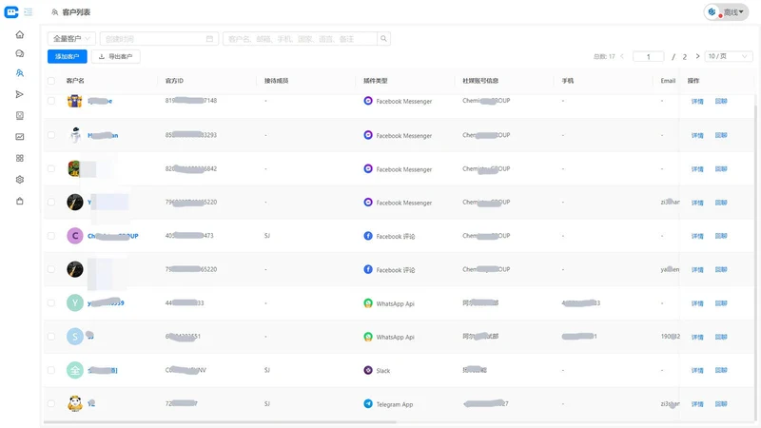Click the blue app logo at top left

(x=11, y=12)
